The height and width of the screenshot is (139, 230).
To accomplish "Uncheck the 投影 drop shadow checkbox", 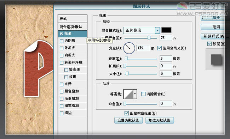I will [x=62, y=34].
